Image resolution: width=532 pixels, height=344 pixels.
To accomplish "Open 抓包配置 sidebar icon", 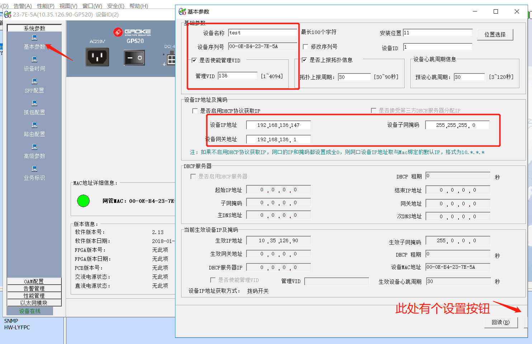I will coord(34,103).
